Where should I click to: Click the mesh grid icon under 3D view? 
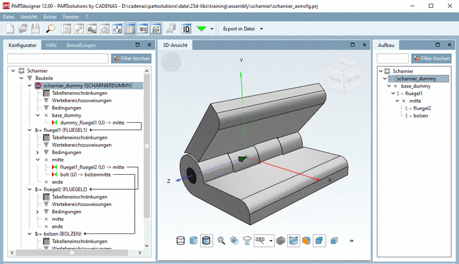click(280, 241)
